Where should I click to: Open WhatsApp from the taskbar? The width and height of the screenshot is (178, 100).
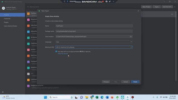tap(117, 97)
